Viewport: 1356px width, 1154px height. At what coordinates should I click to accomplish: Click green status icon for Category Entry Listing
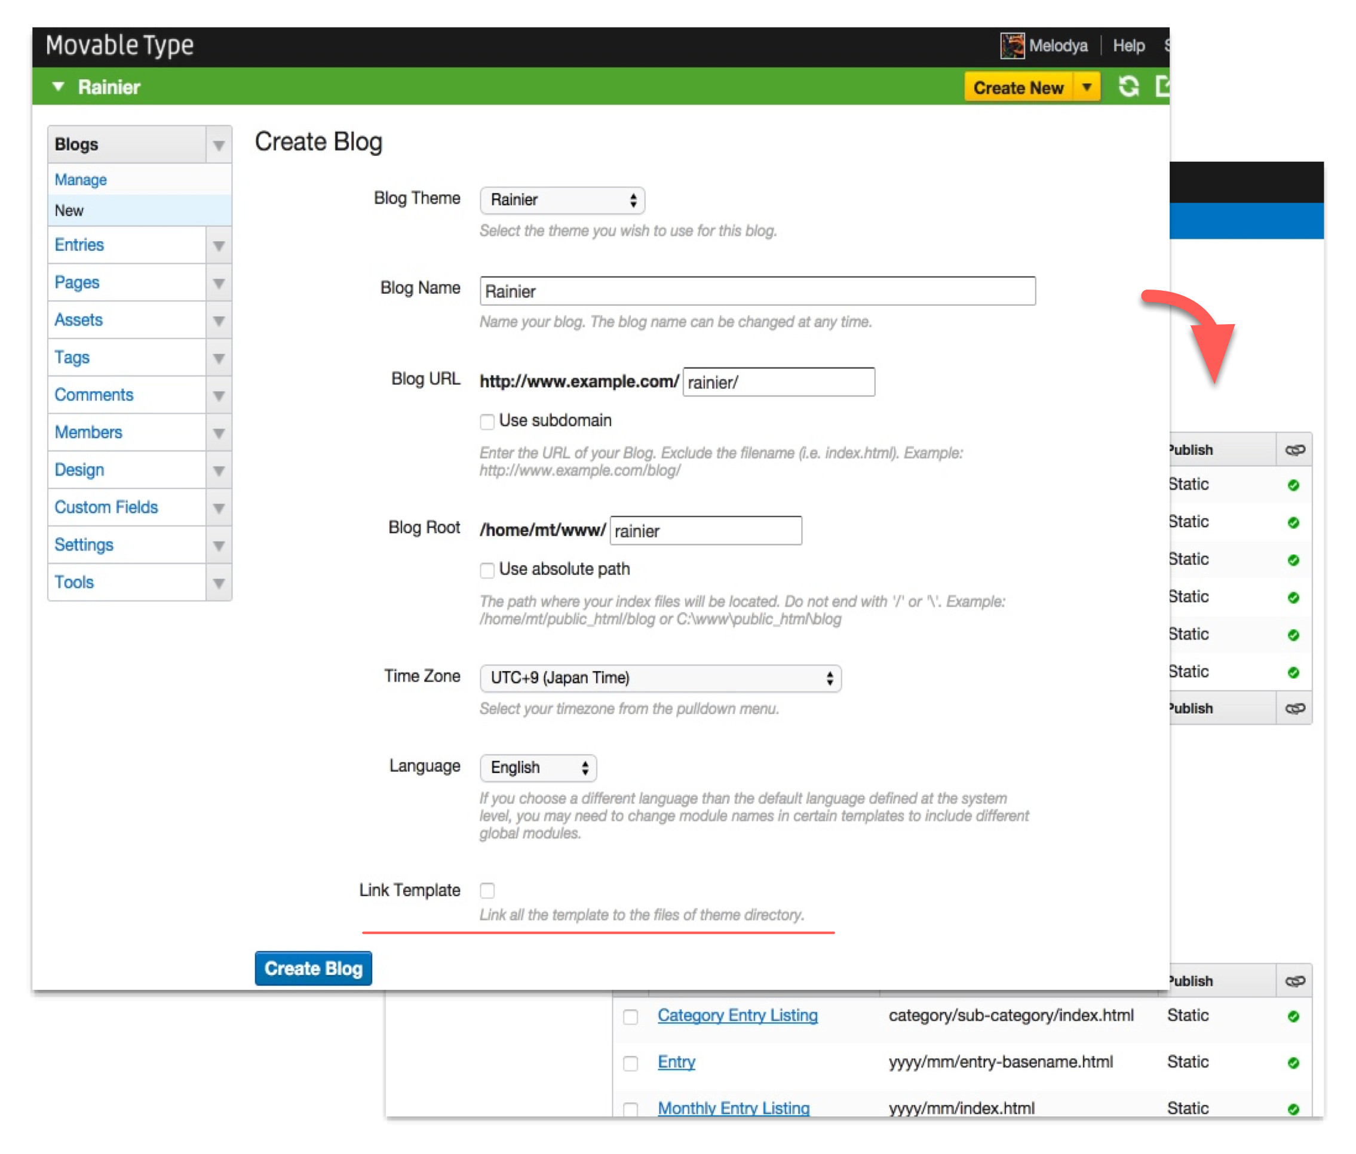(x=1293, y=1016)
